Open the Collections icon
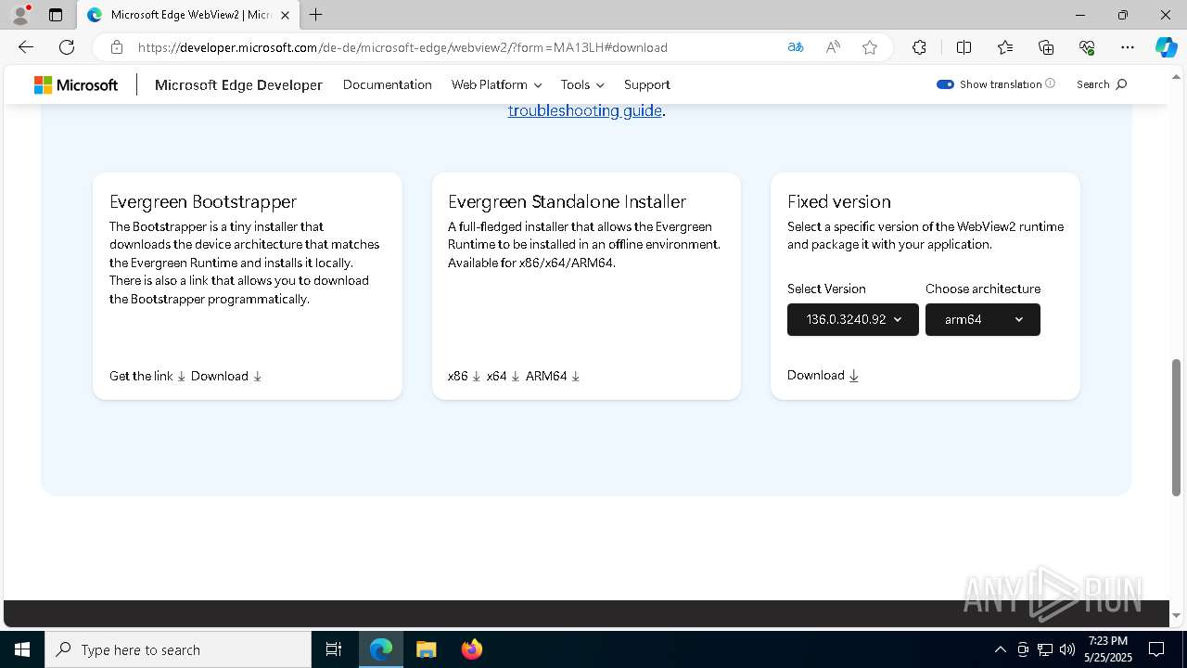 coord(1046,47)
